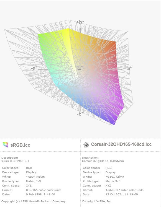The width and height of the screenshot is (161, 207).
Task: Click the sRGB IEC61966-2.1 description text
Action: 15,161
